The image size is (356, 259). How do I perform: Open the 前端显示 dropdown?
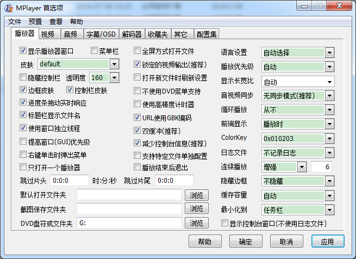pyautogui.click(x=330, y=124)
